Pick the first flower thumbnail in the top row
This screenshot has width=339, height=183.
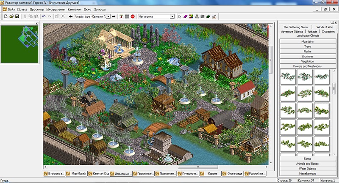(x=288, y=77)
